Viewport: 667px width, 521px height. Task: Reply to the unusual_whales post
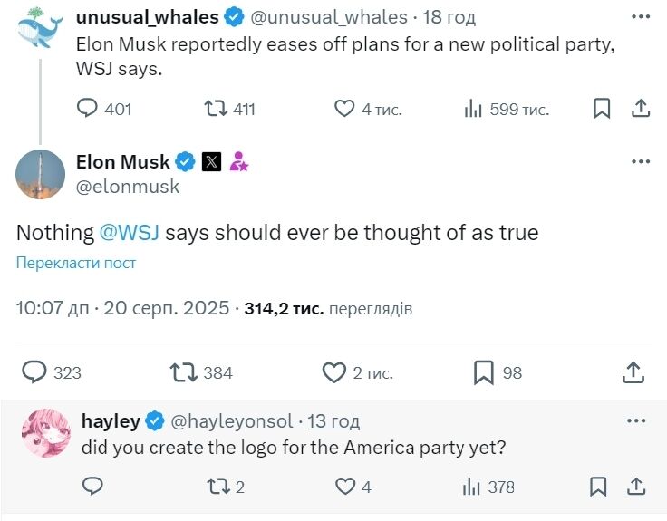(87, 109)
